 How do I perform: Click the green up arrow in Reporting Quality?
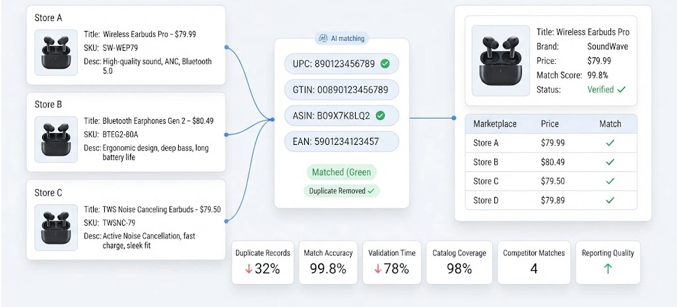(608, 269)
